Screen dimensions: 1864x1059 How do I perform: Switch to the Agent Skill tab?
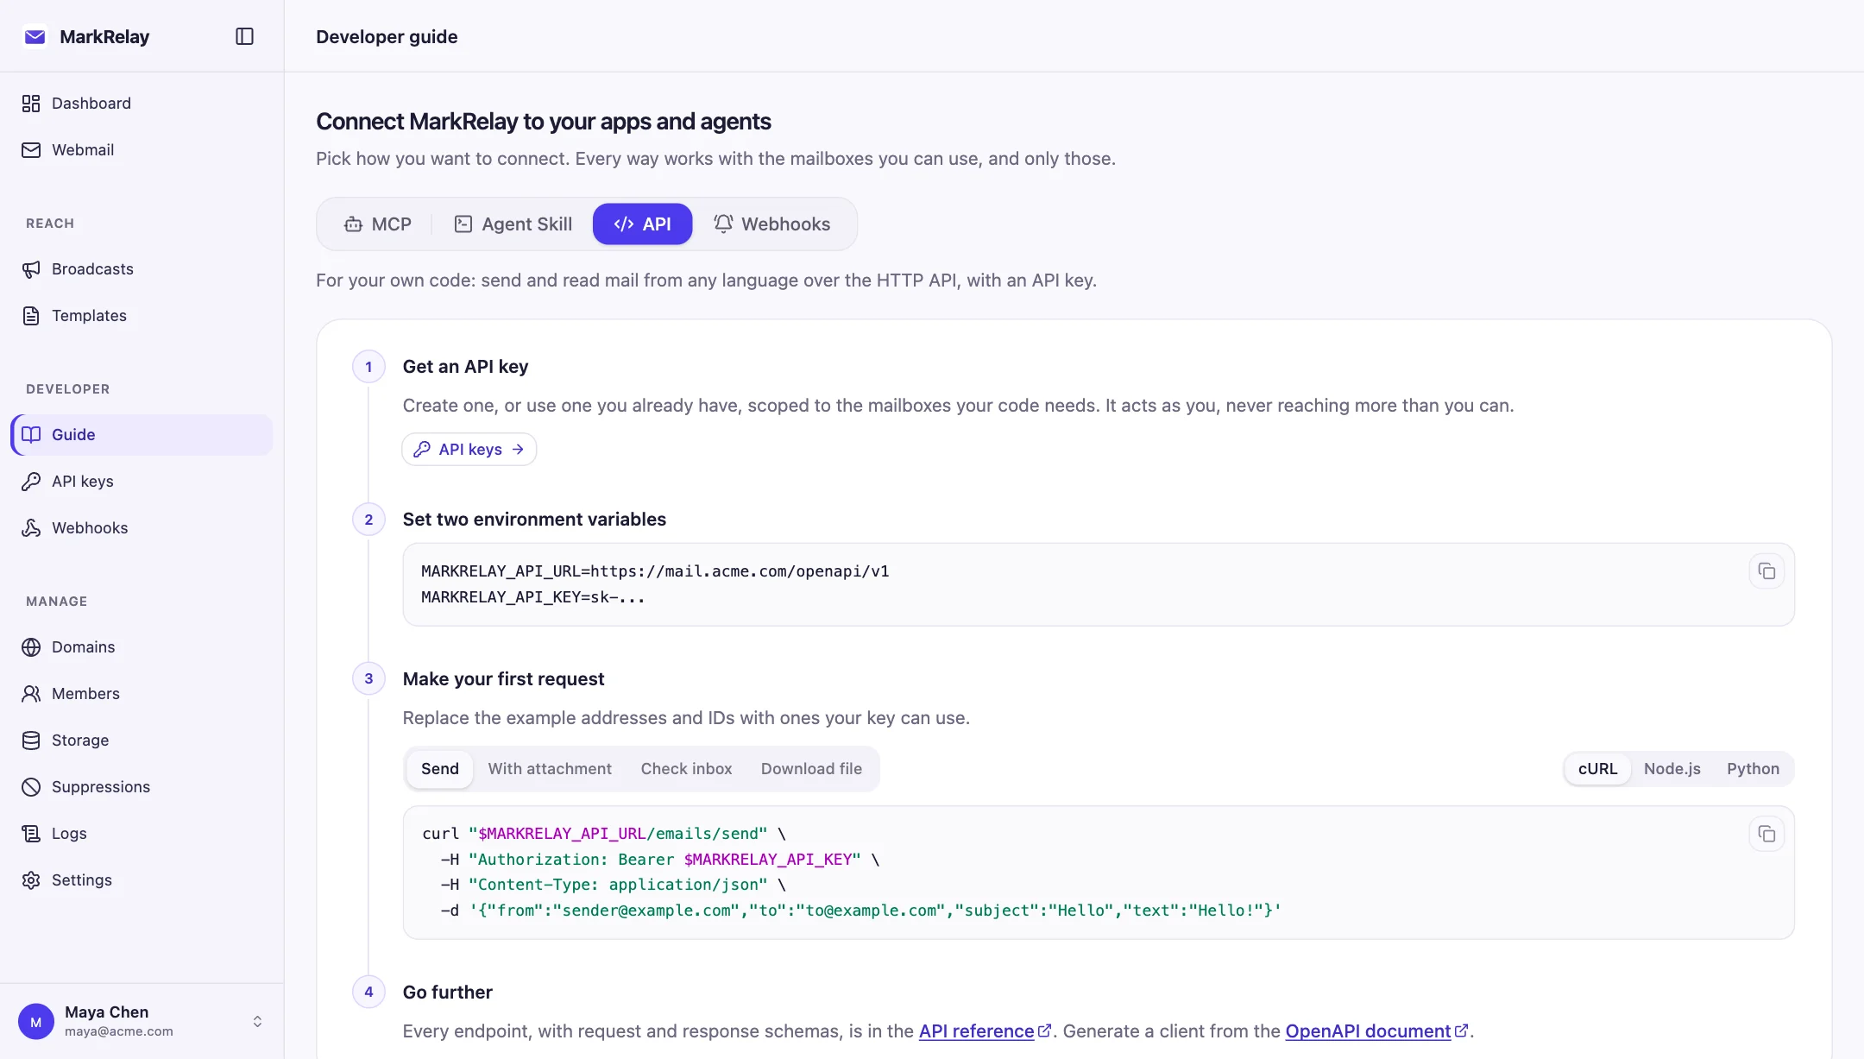513,224
